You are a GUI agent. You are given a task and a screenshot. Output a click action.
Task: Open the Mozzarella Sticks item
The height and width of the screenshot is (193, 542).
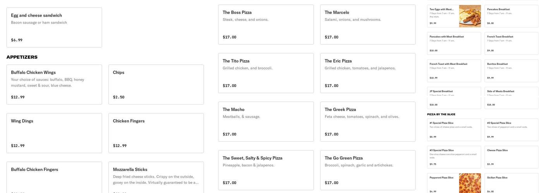click(x=156, y=178)
